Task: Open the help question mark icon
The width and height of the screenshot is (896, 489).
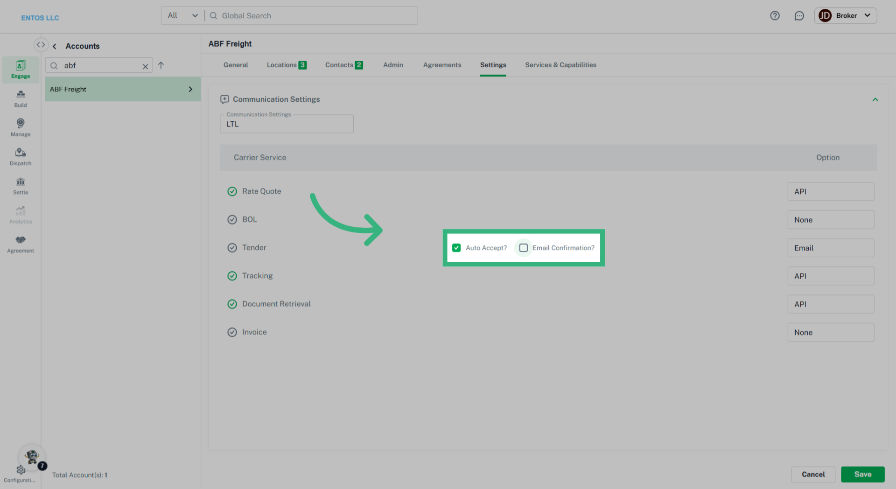Action: click(x=775, y=15)
